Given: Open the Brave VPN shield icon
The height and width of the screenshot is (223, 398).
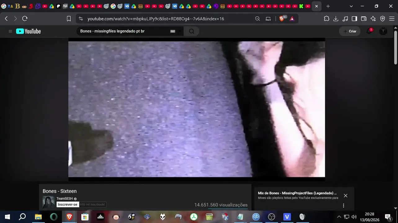Looking at the screenshot, I should pyautogui.click(x=382, y=19).
